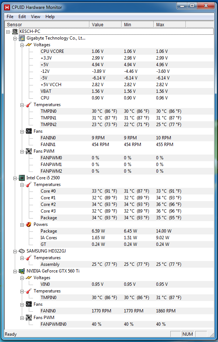Open the File menu
The image size is (218, 342).
coord(10,17)
